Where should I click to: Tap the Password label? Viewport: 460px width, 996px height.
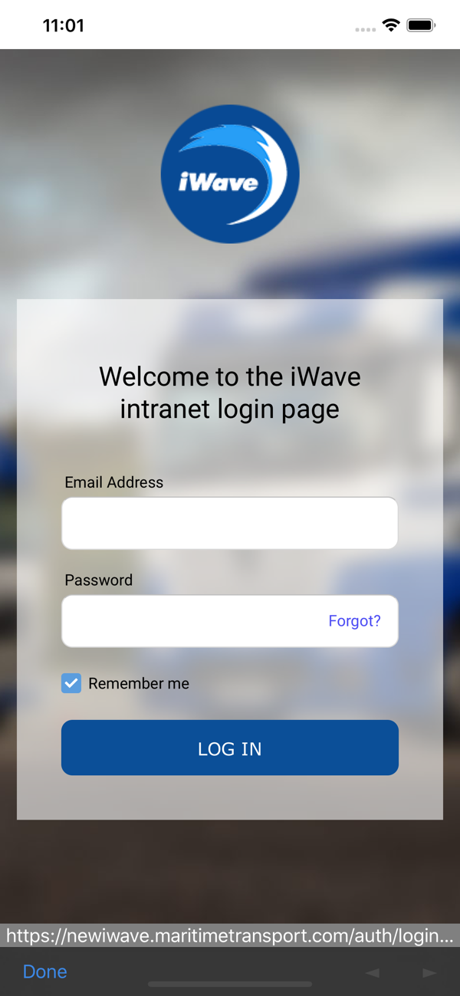[x=98, y=580]
